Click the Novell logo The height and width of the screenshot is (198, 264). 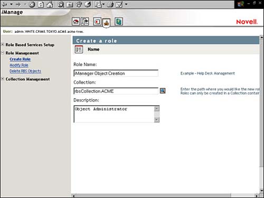[x=247, y=22]
